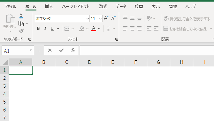Open the 数式 ribbon tab
The image size is (214, 121).
coord(103,6)
